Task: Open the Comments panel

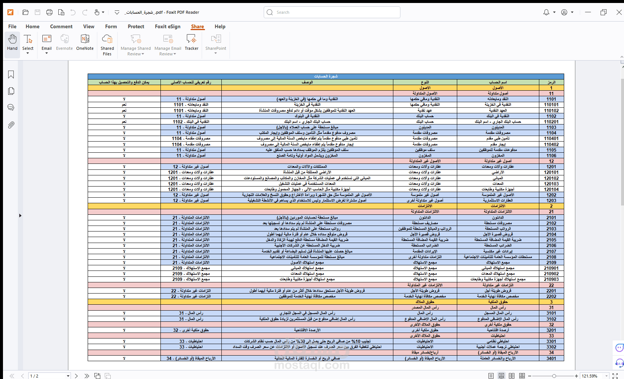Action: 11,108
